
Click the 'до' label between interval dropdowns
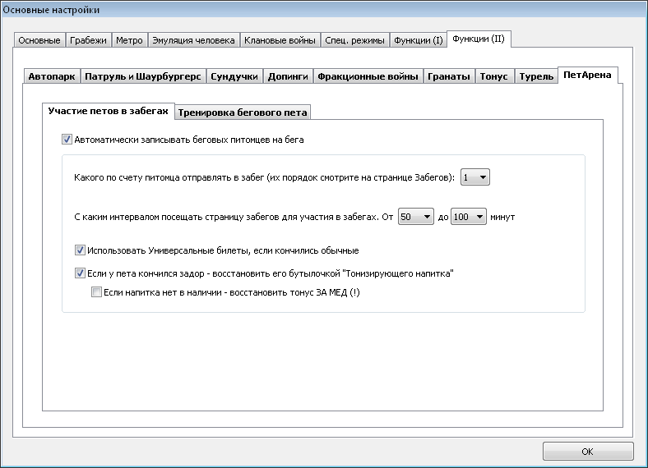tap(443, 218)
